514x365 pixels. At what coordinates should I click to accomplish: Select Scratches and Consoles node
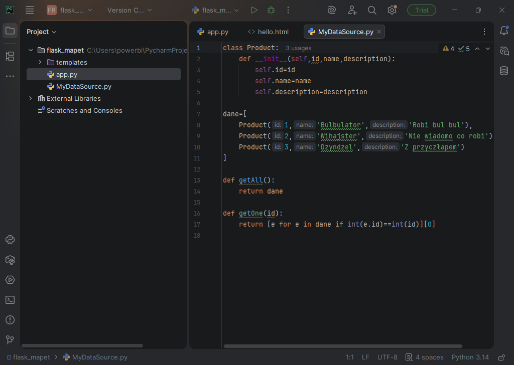point(84,111)
